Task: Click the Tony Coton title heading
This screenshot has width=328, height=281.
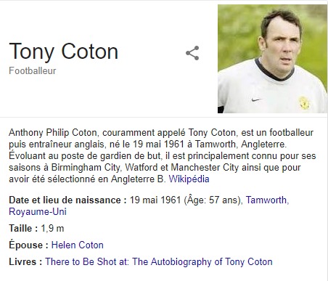Action: (x=64, y=52)
